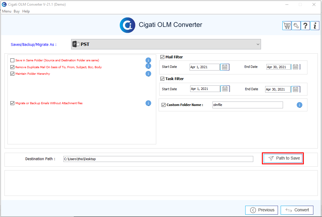
Task: Click Task Filter End Date field
Action: pos(278,89)
